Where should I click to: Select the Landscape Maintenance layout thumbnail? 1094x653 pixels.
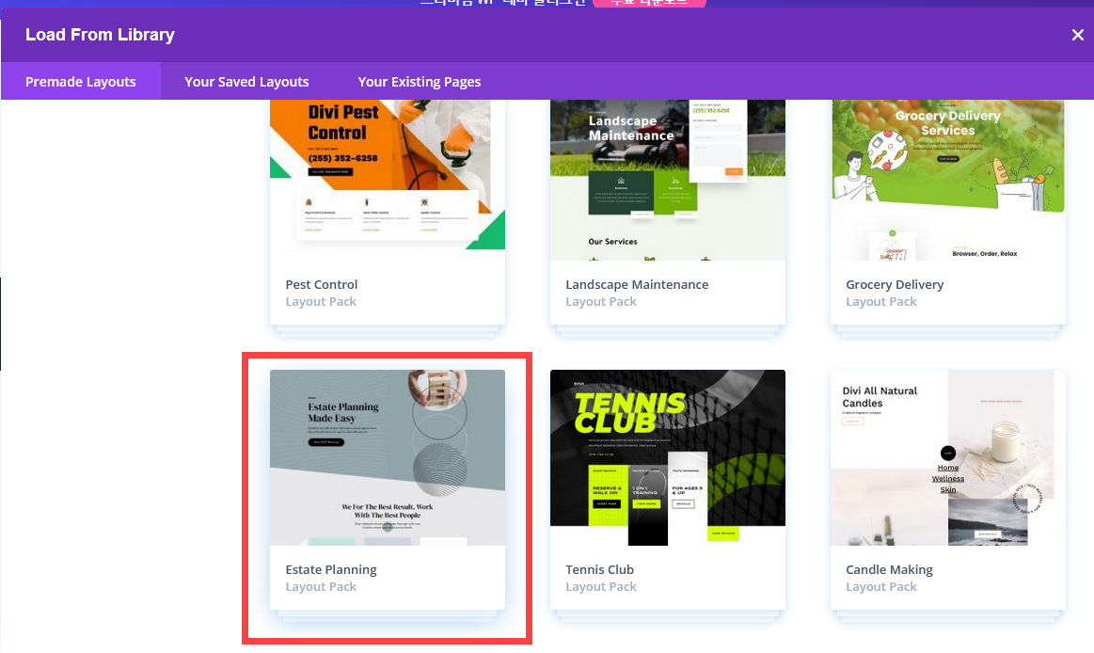[668, 180]
